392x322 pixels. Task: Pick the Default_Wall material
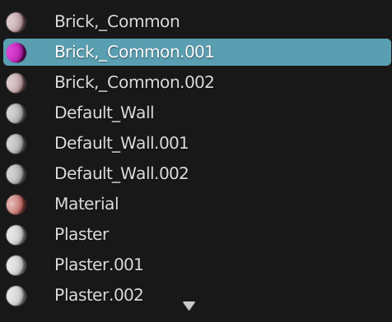197,113
